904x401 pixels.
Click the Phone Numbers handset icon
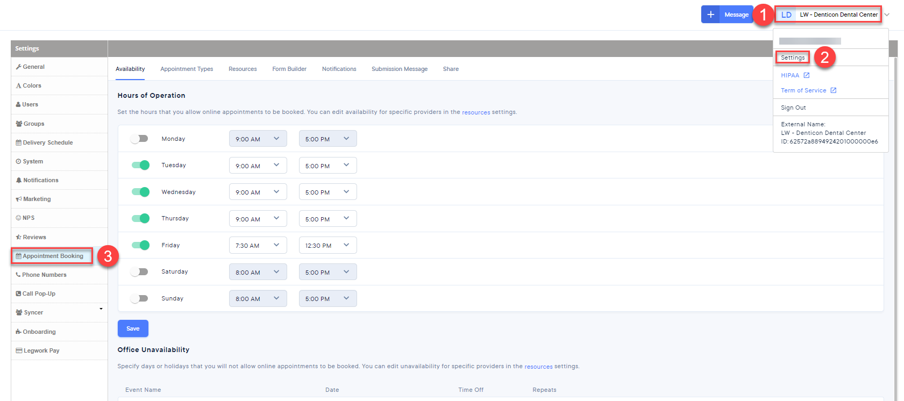pos(18,275)
